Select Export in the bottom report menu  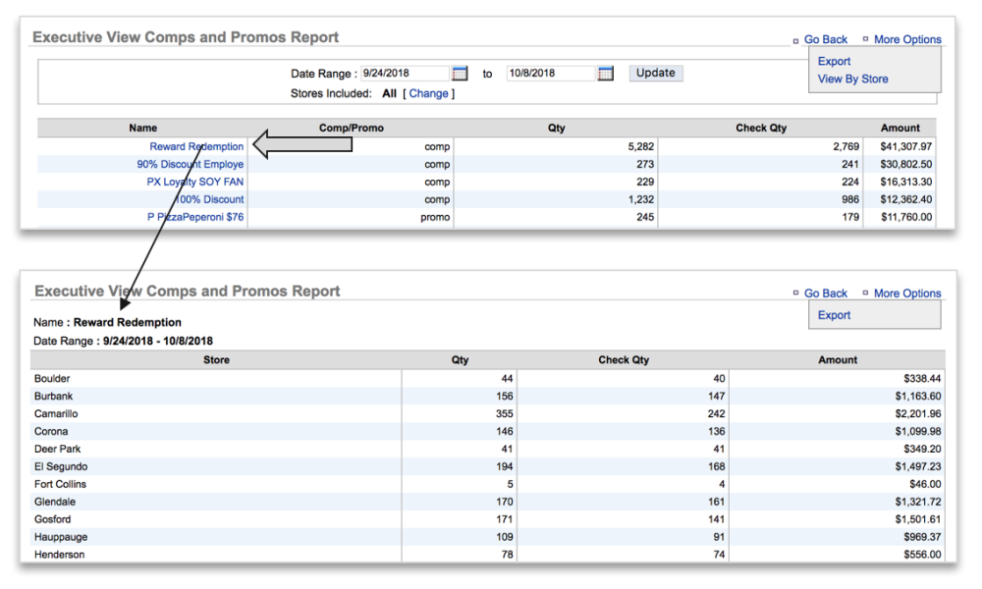click(x=834, y=315)
